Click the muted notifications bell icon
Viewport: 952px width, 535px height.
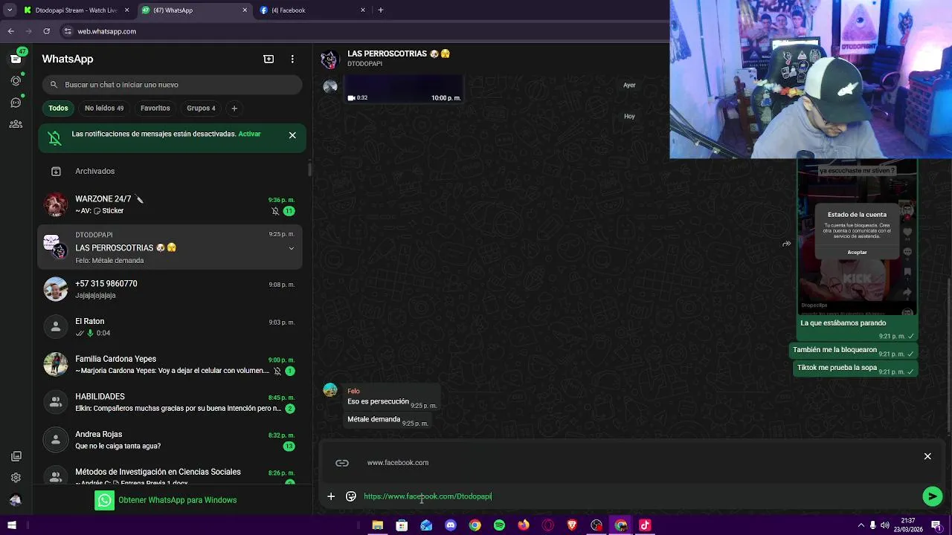coord(54,138)
